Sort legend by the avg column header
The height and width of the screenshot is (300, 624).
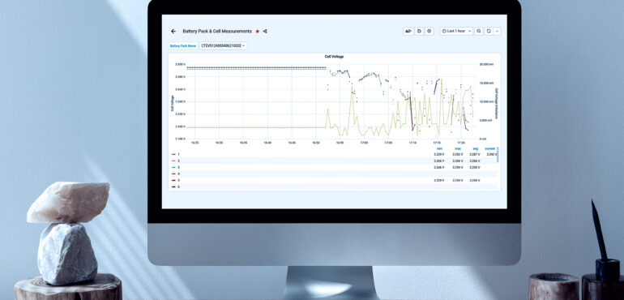click(475, 148)
